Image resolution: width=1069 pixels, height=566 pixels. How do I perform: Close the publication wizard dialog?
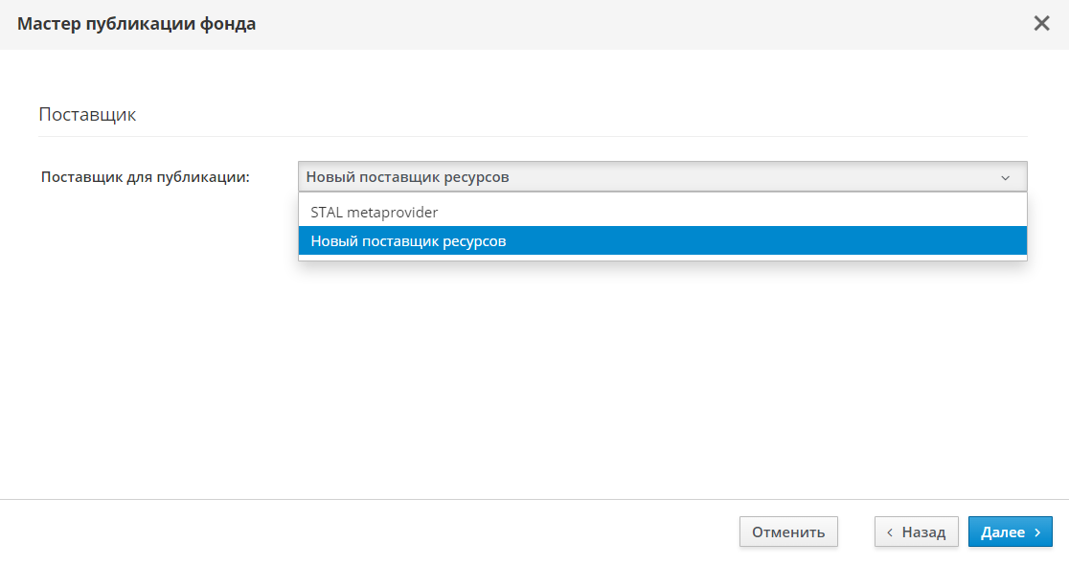click(1041, 24)
